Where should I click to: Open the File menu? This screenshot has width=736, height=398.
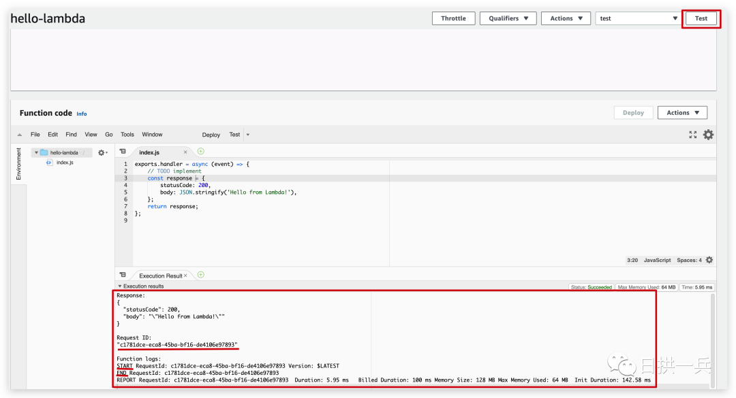click(35, 134)
